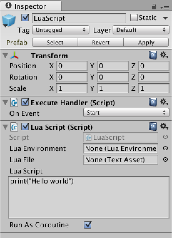Open Transform component help book icon
This screenshot has height=238, width=172.
pyautogui.click(x=153, y=55)
